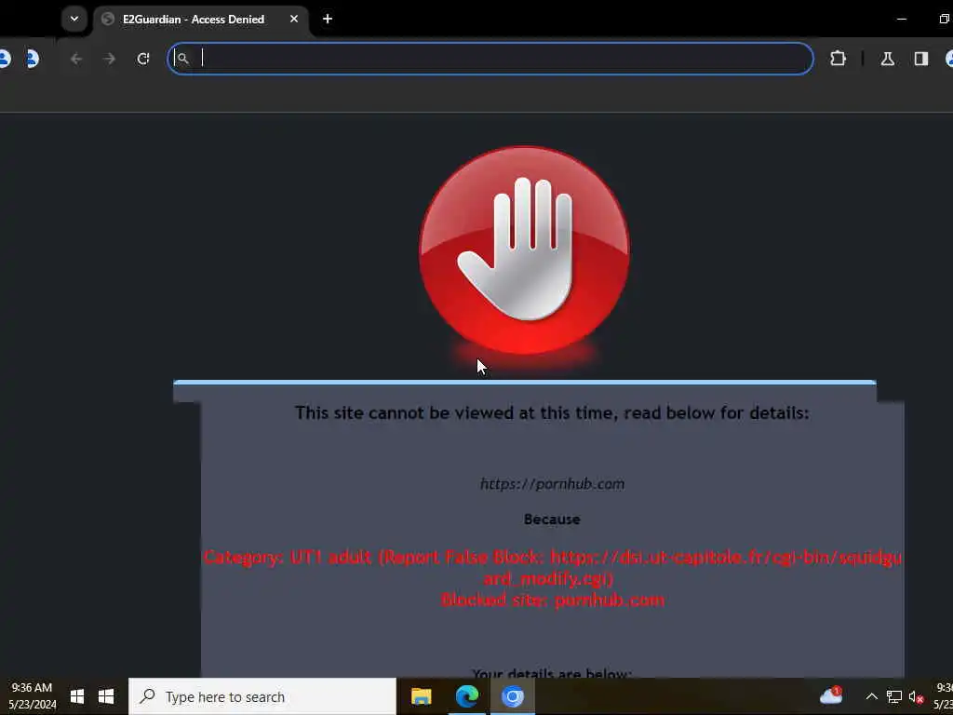This screenshot has width=953, height=715.
Task: Click the 'Category: UT1 adult' red text
Action: (288, 558)
